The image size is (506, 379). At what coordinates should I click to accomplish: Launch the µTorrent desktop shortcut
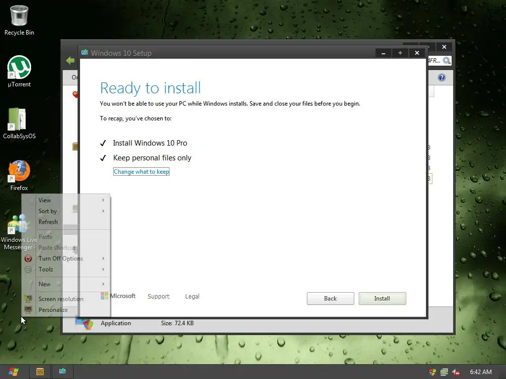coord(19,72)
